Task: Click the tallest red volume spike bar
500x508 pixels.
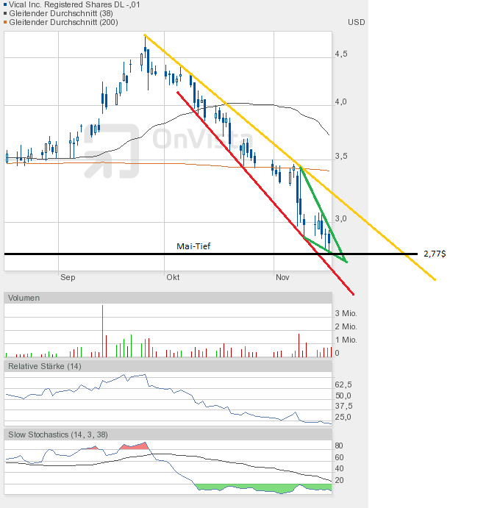Action: [102, 331]
